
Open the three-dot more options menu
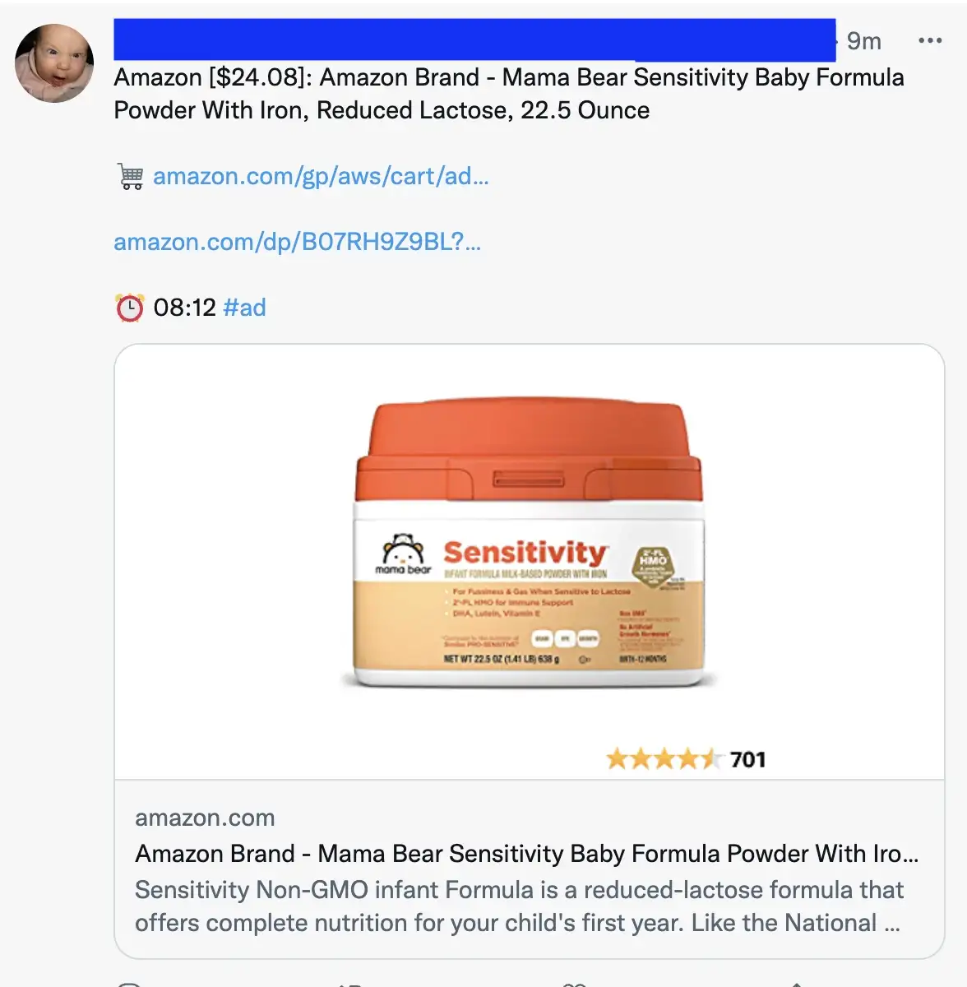[930, 40]
